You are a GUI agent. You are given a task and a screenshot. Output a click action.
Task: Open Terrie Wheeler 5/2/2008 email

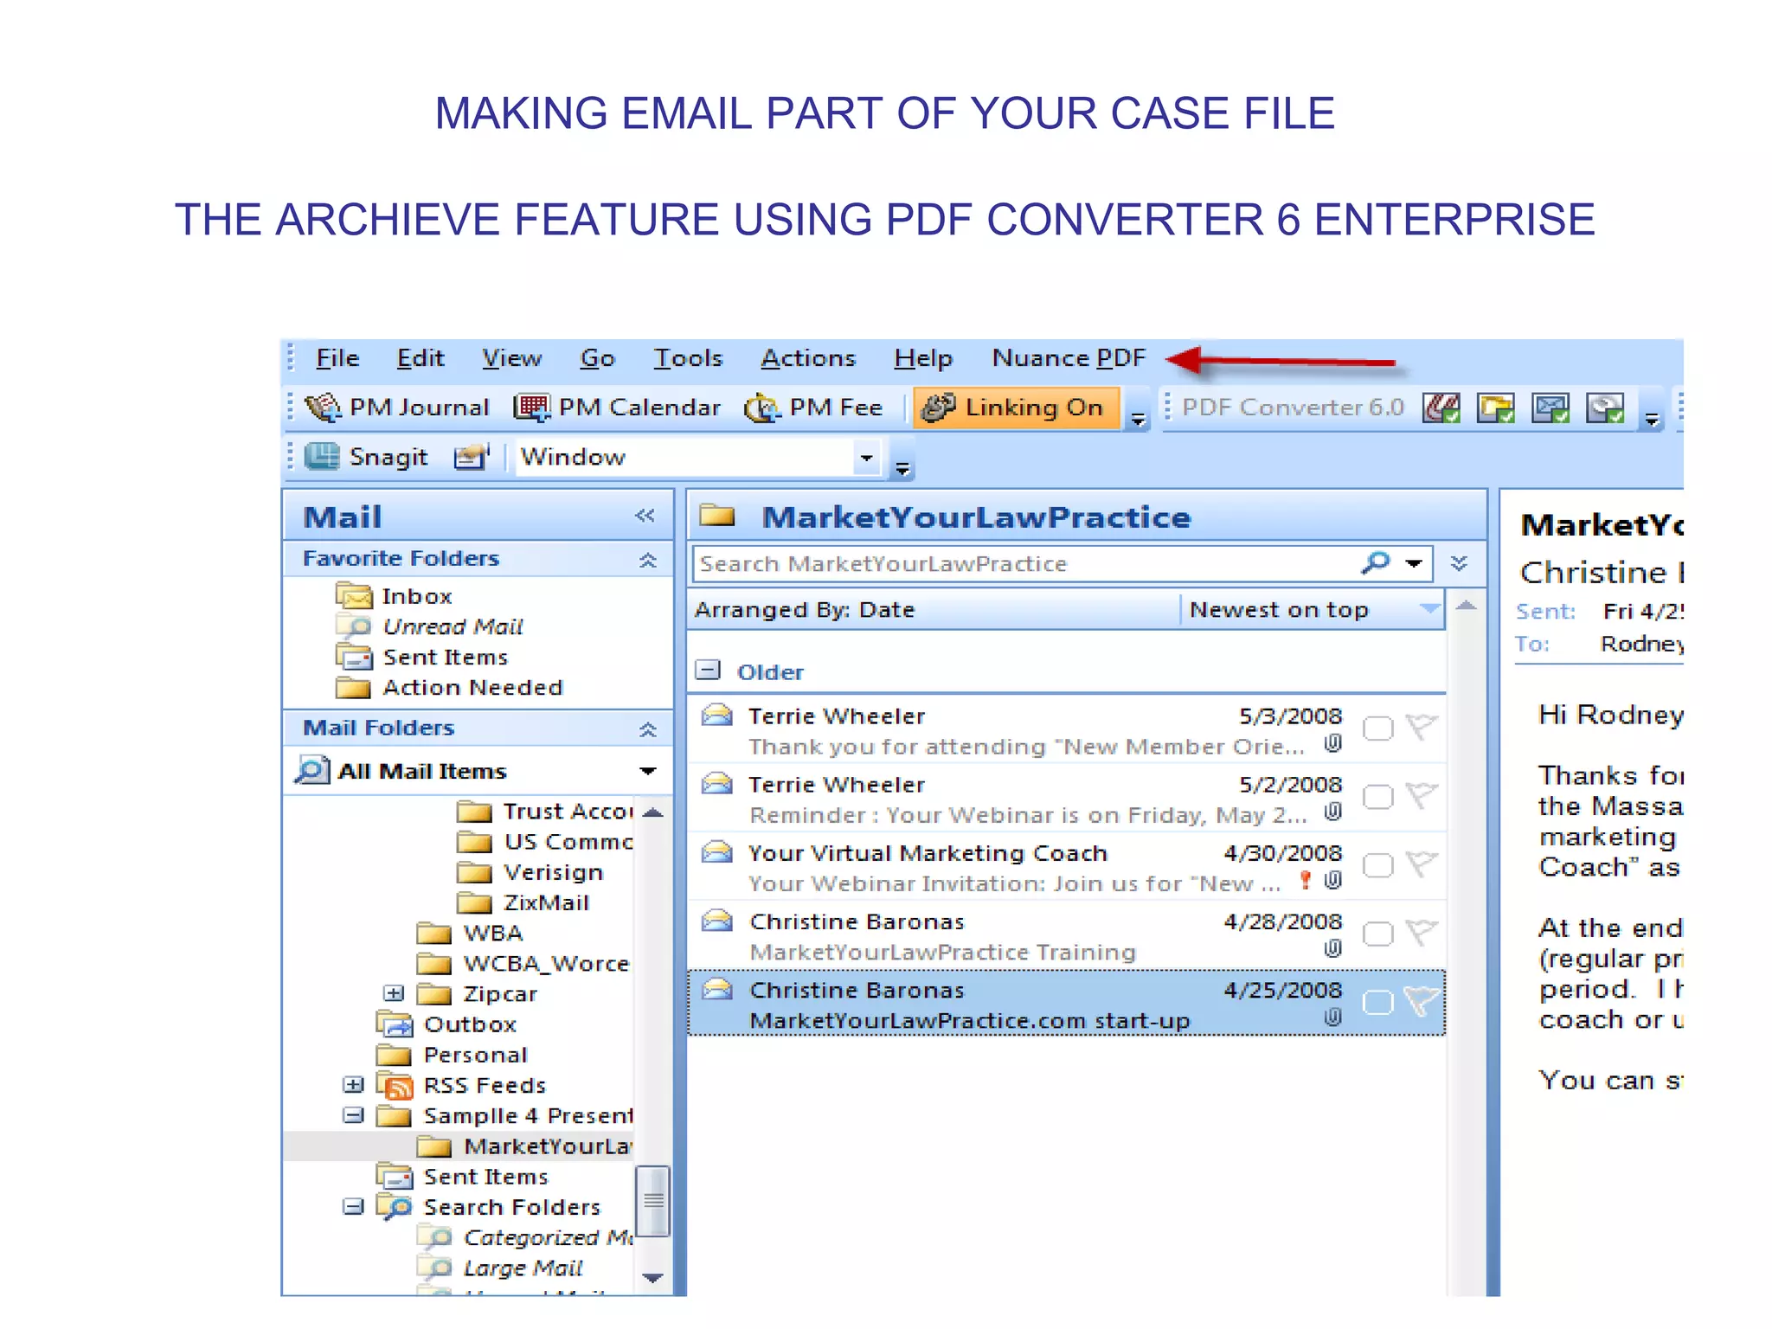pos(1067,799)
